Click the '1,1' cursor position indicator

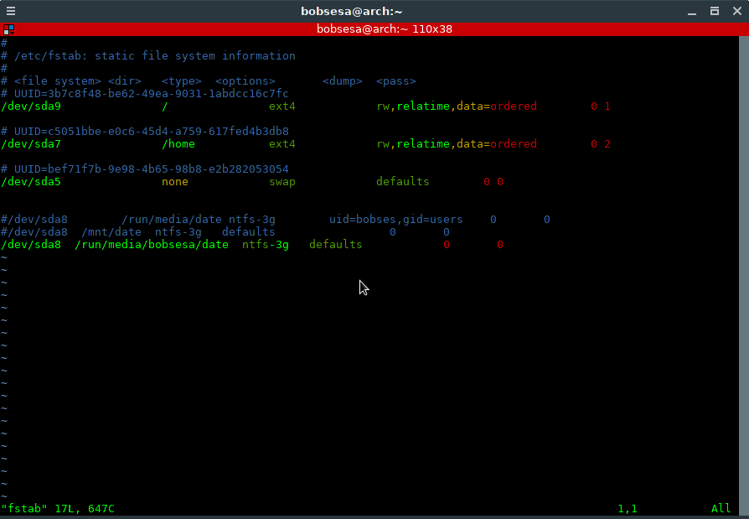pyautogui.click(x=628, y=508)
